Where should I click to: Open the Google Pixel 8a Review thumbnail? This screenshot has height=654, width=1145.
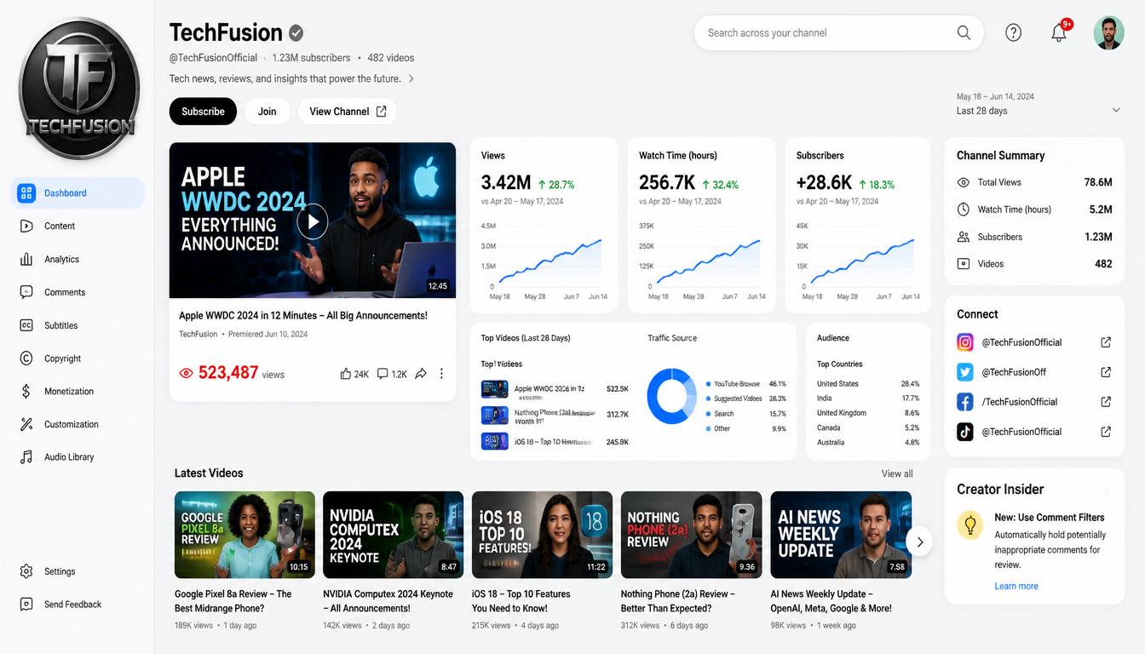[x=245, y=535]
